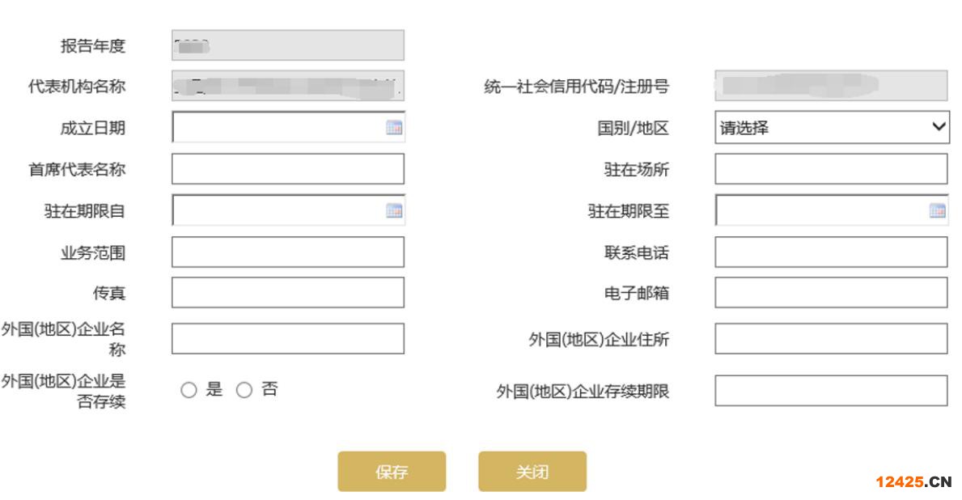Viewport: 962px width, 500px height.
Task: Open the calendar picker for 驻在期限自
Action: click(x=394, y=210)
